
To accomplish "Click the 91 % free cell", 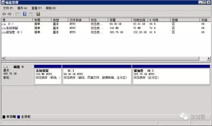I will (x=152, y=32).
